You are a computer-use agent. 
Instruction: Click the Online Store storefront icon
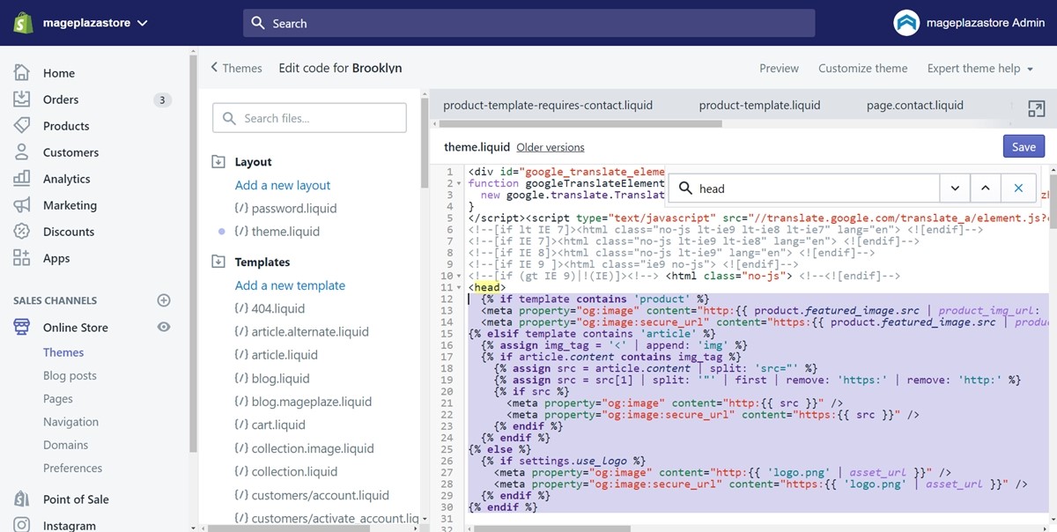22,327
